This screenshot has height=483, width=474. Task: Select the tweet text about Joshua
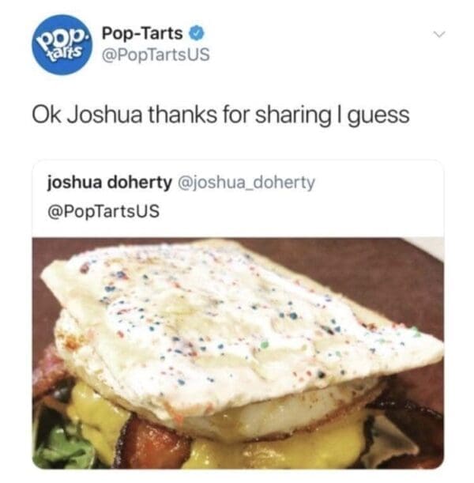click(x=220, y=115)
